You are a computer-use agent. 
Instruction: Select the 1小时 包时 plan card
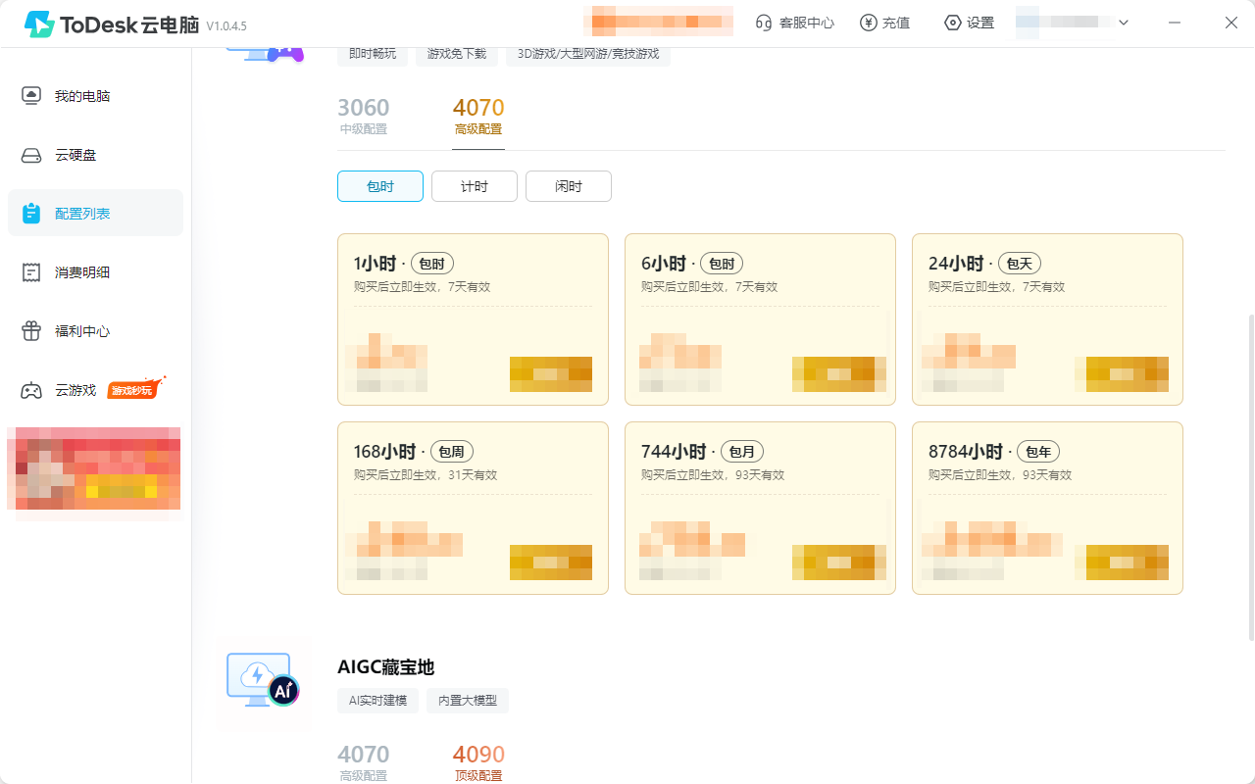473,319
